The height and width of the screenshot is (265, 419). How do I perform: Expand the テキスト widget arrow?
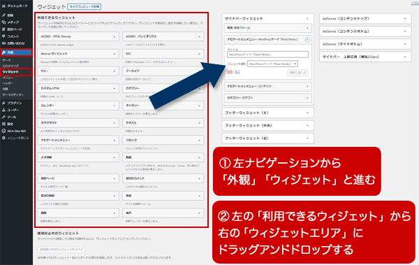[x=199, y=123]
